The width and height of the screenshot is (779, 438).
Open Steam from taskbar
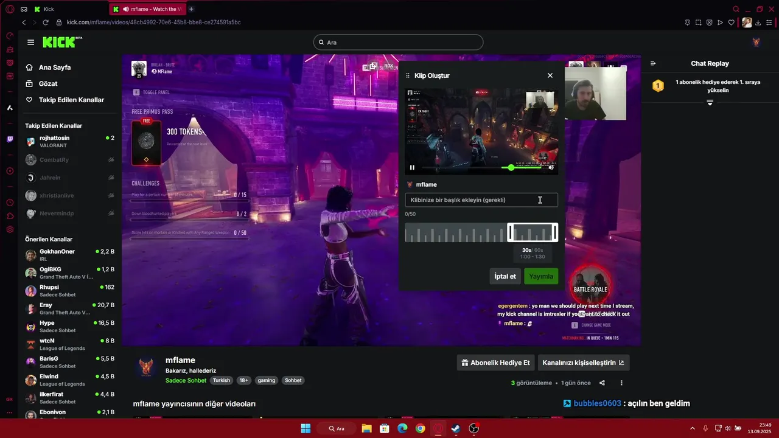tap(456, 428)
